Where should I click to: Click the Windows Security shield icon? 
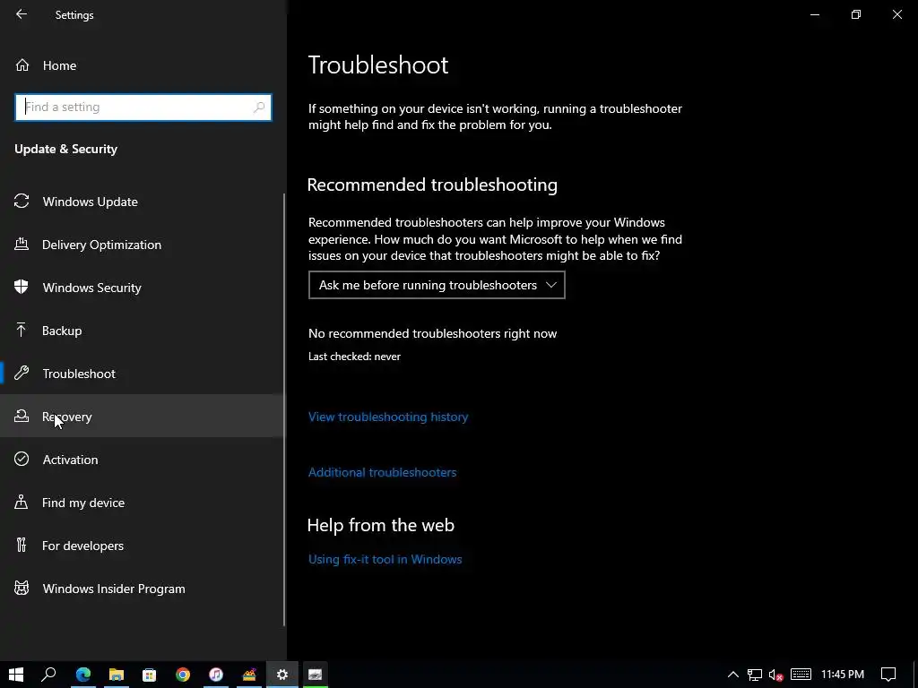point(22,288)
